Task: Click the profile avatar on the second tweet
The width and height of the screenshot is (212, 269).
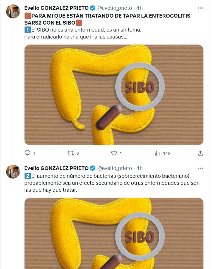Action: 13,172
